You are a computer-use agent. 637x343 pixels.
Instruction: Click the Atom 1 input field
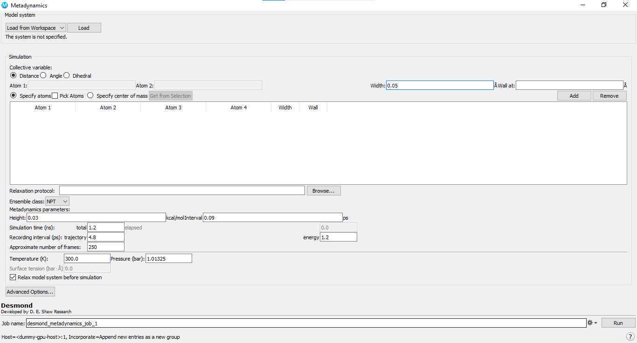82,86
